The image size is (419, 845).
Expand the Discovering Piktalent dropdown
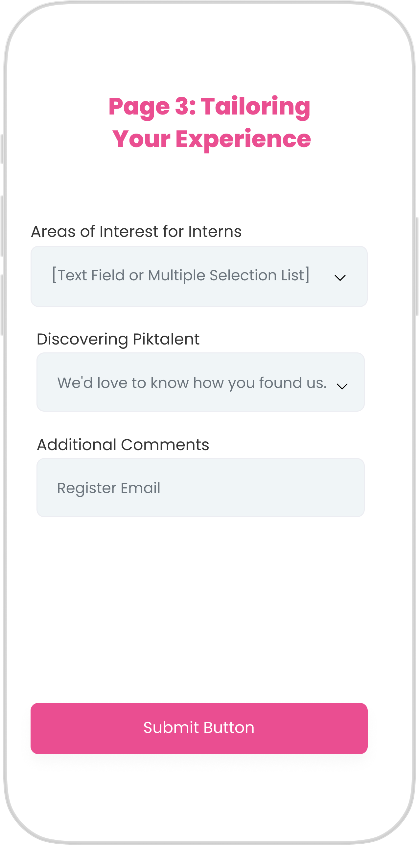tap(200, 382)
